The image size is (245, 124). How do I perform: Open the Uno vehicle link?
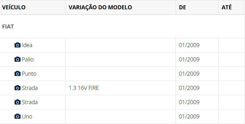pyautogui.click(x=27, y=117)
